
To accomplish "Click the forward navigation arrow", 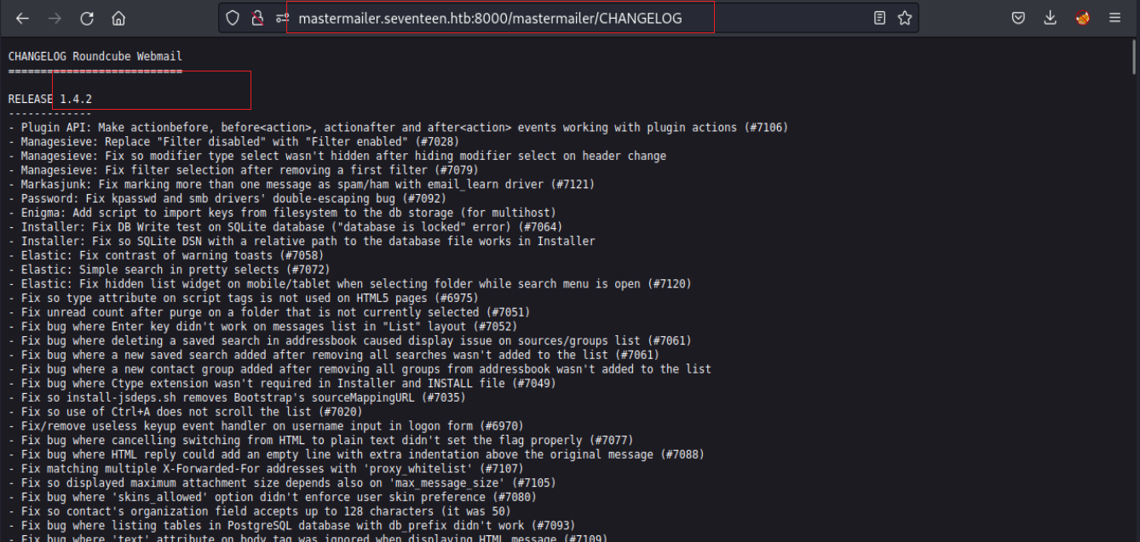I will 55,18.
